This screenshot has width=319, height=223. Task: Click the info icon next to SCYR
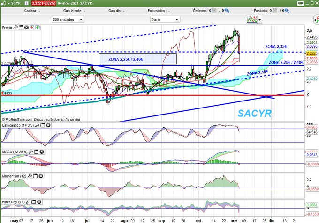tap(27, 3)
